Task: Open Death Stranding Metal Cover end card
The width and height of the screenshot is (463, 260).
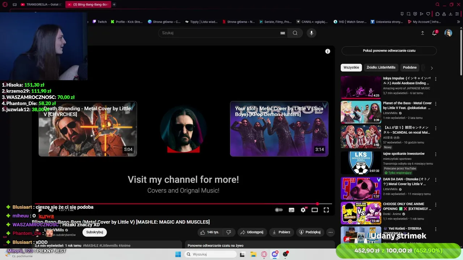Action: pos(88,129)
